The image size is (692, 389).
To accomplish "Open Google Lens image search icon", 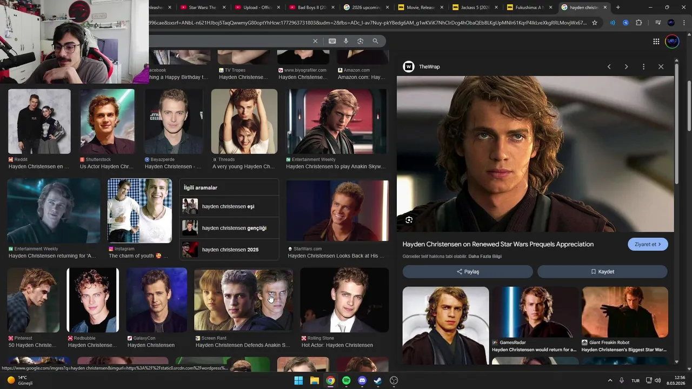I will pos(360,41).
